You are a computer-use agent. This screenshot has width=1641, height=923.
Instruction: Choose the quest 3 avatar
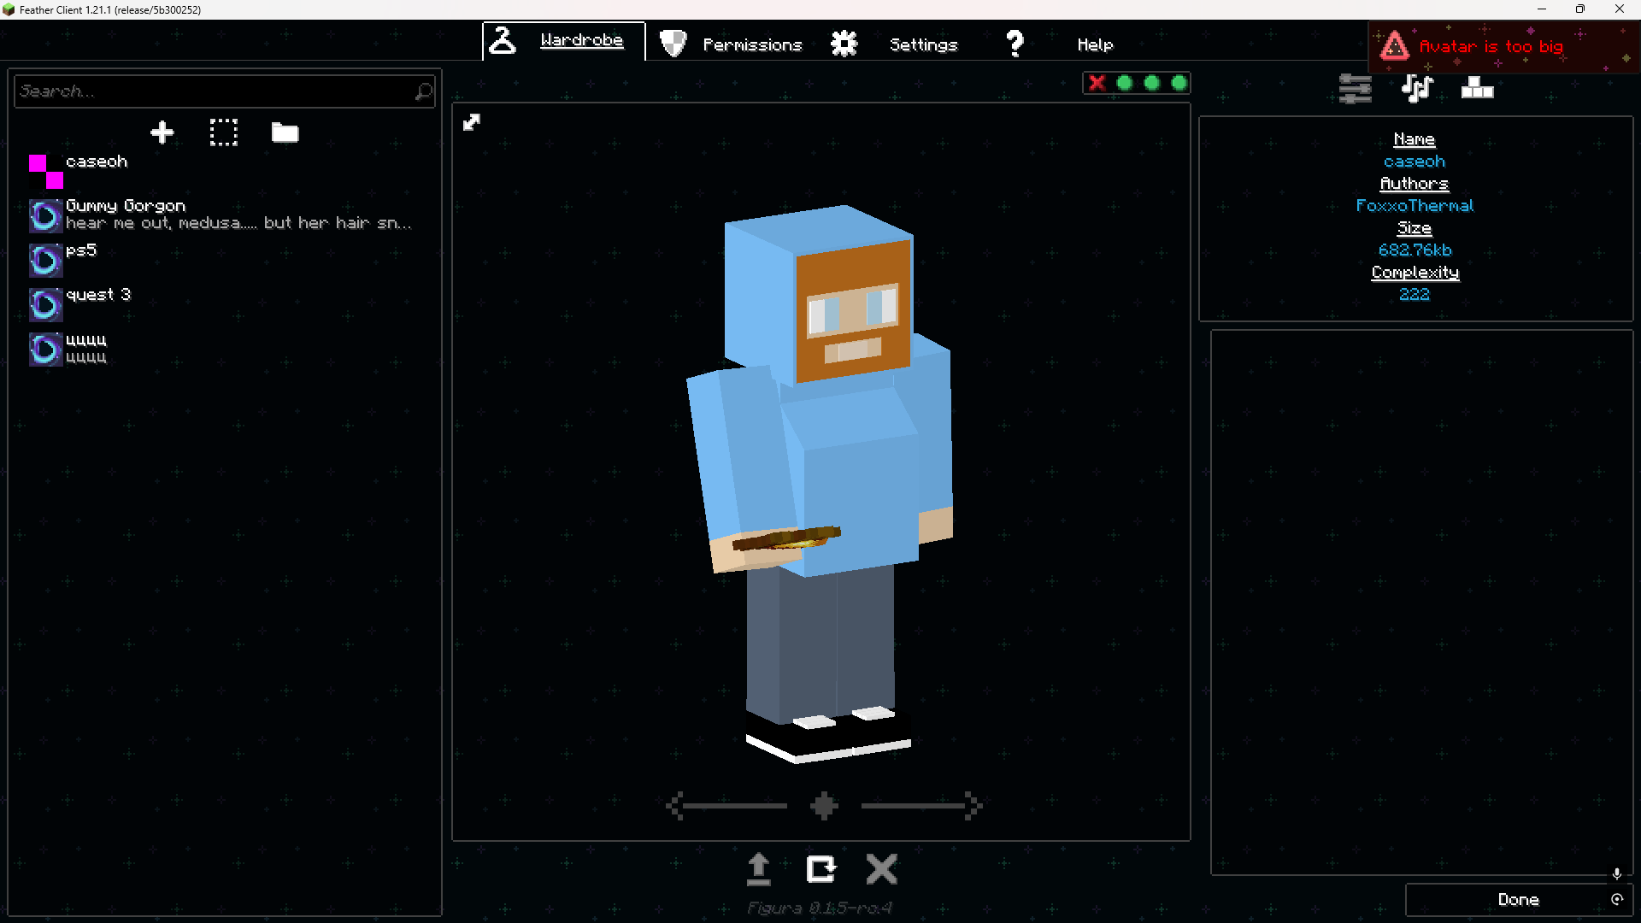pos(98,303)
